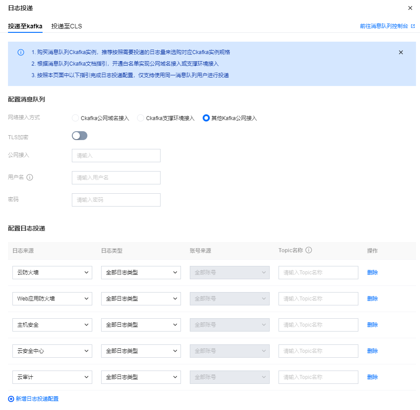Image resolution: width=420 pixels, height=410 pixels.
Task: Open log type dropdown in 云安全中心 row
Action: point(141,351)
